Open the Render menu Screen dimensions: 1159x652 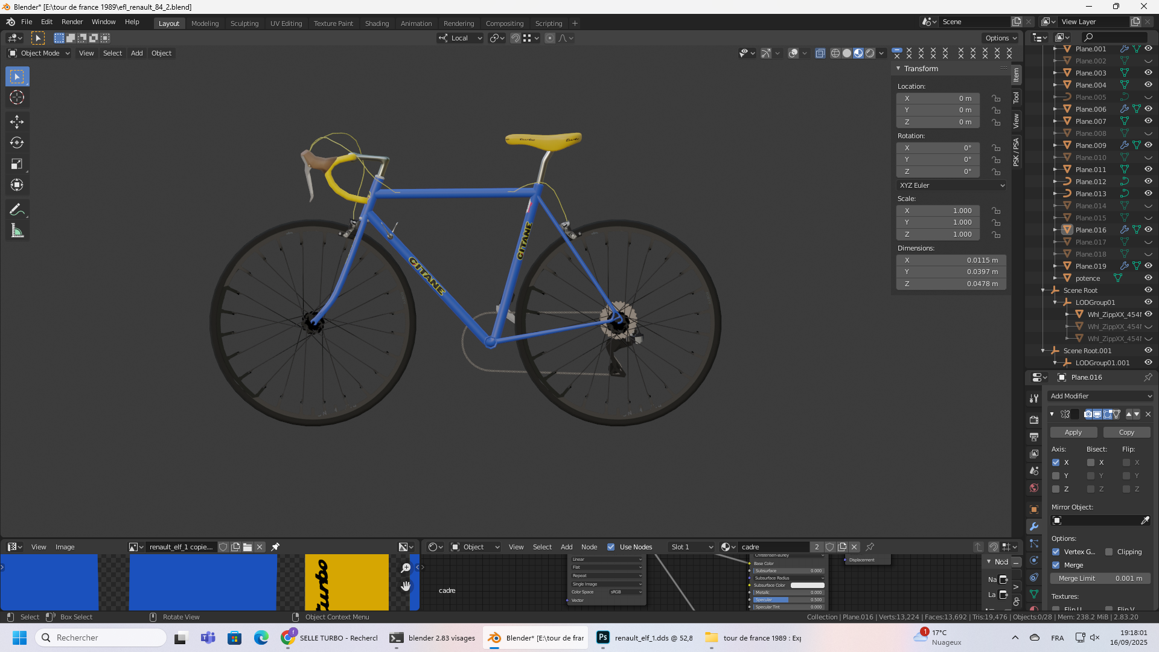point(72,22)
